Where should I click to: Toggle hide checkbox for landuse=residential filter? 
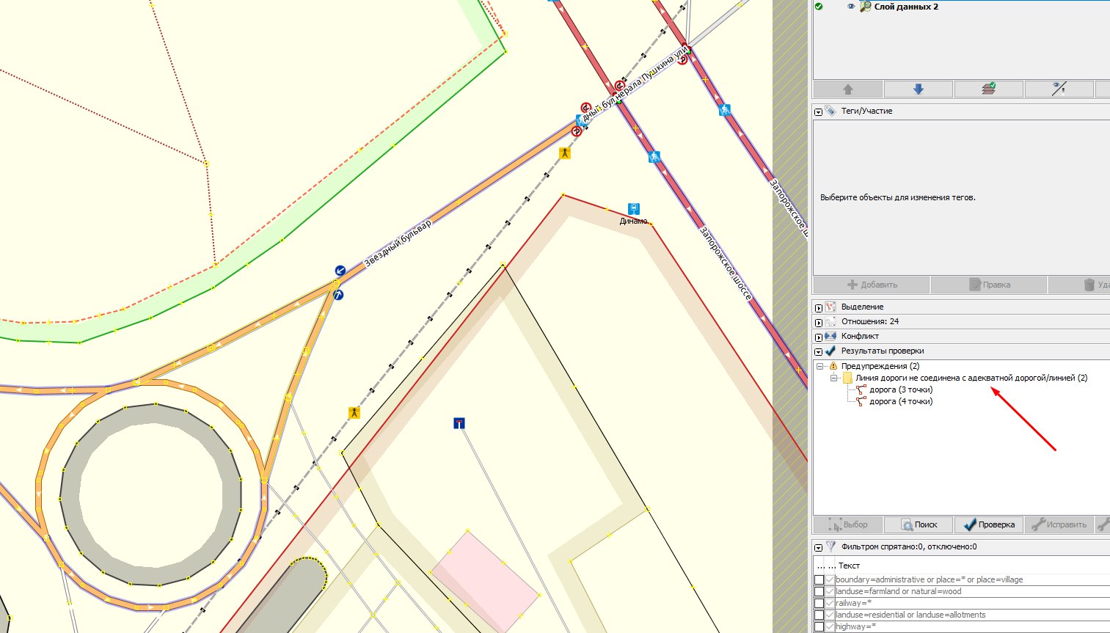point(830,615)
